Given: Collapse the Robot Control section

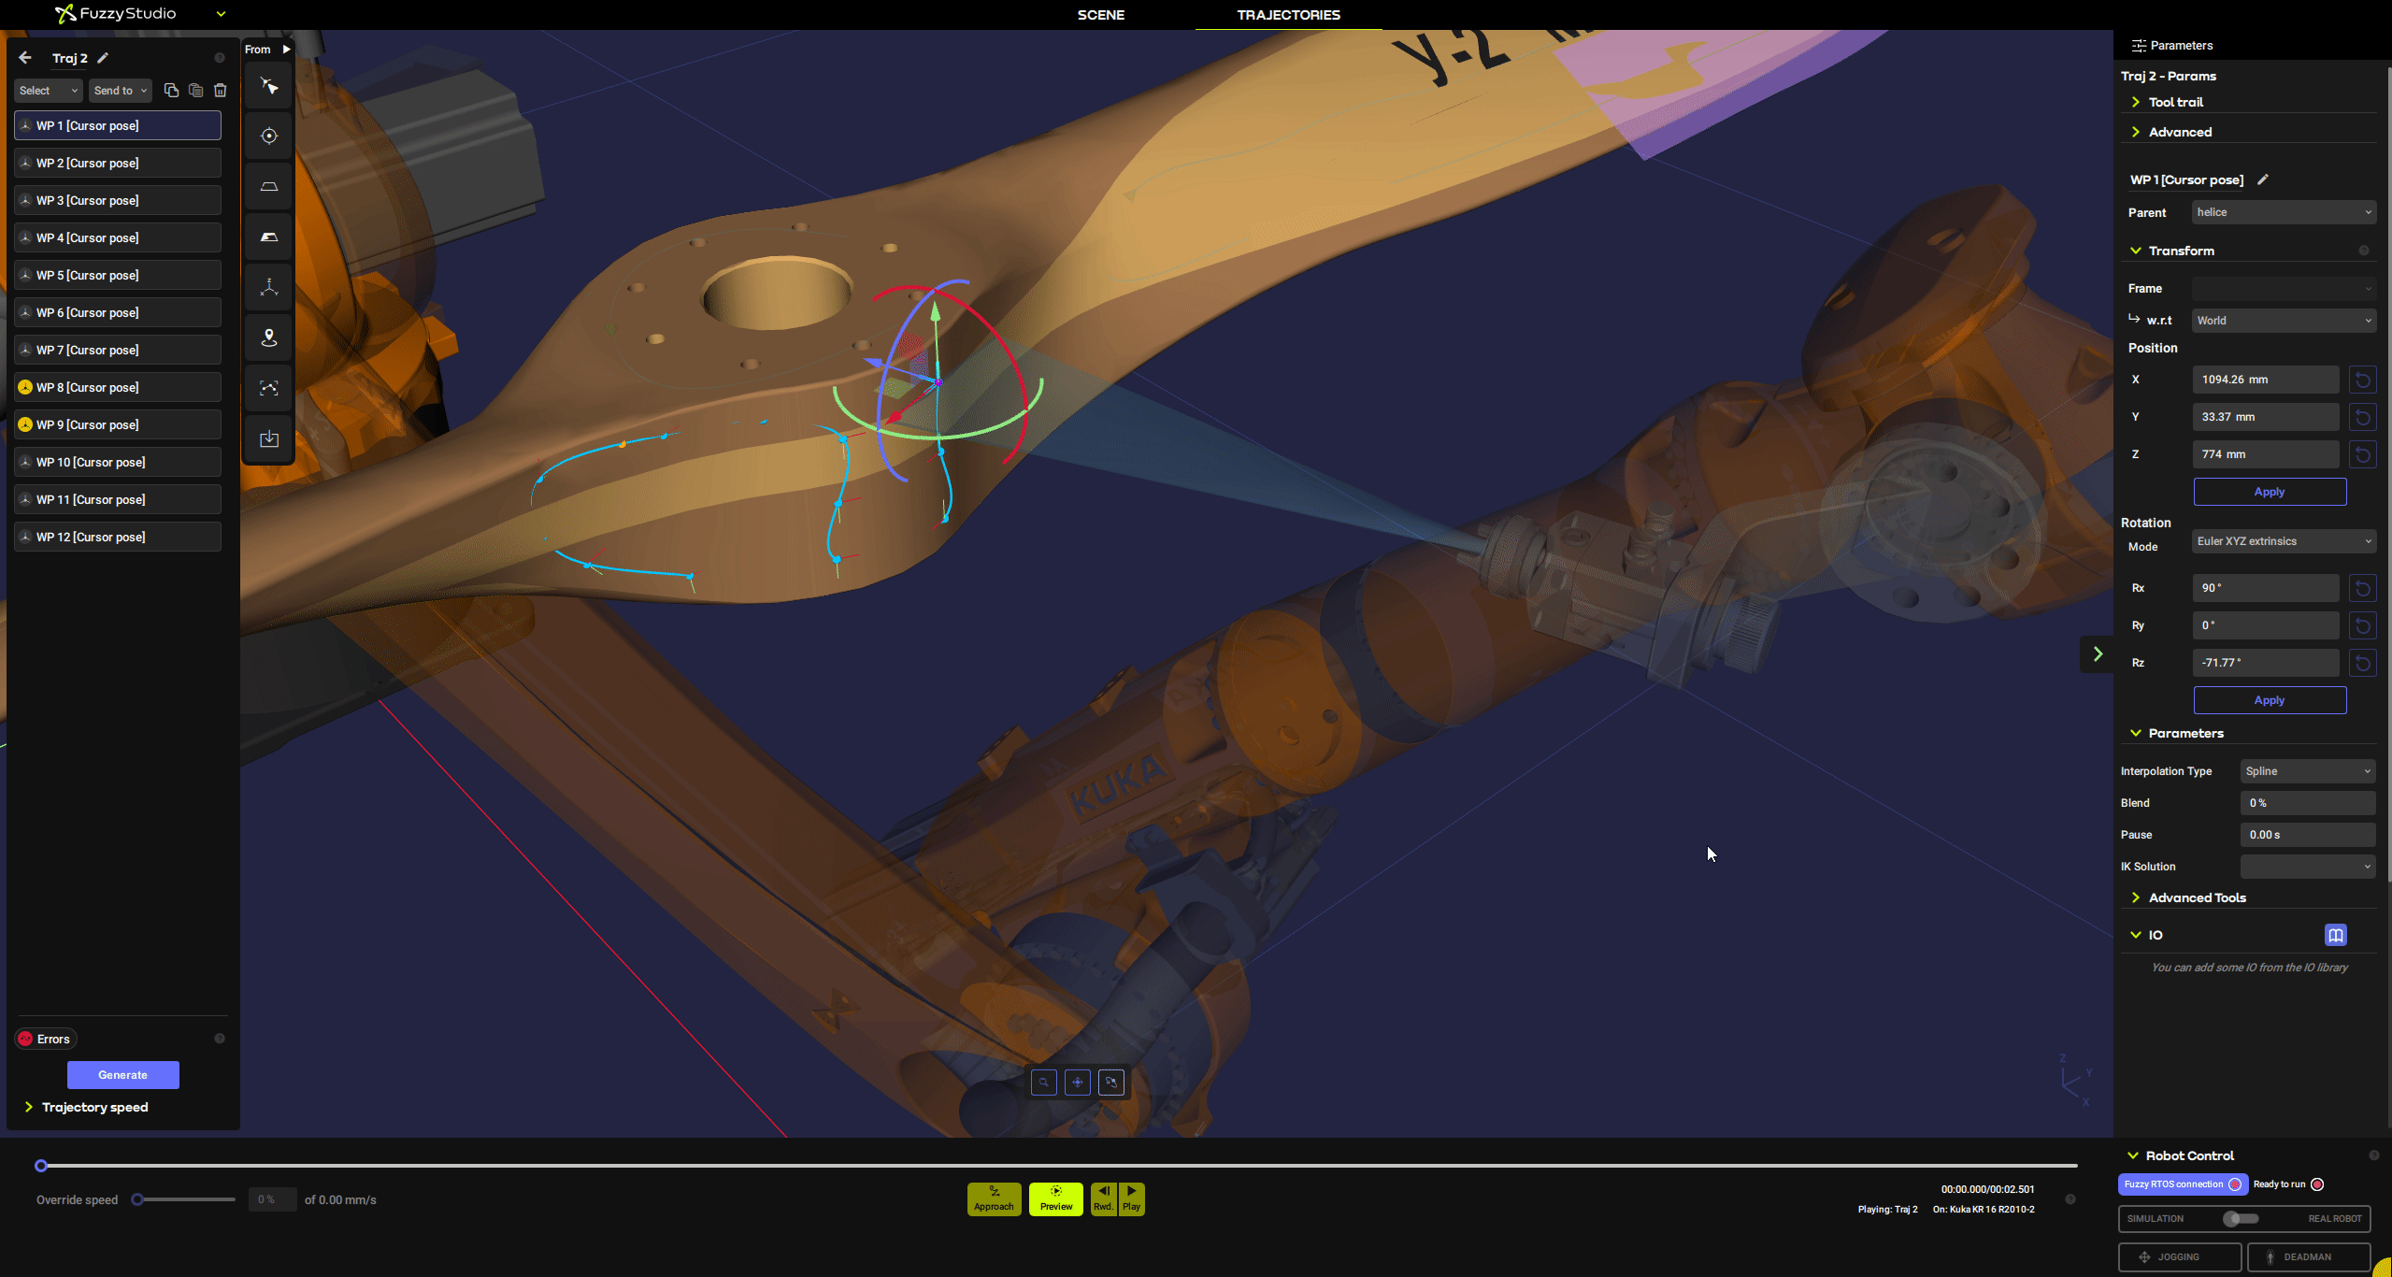Looking at the screenshot, I should point(2133,1155).
